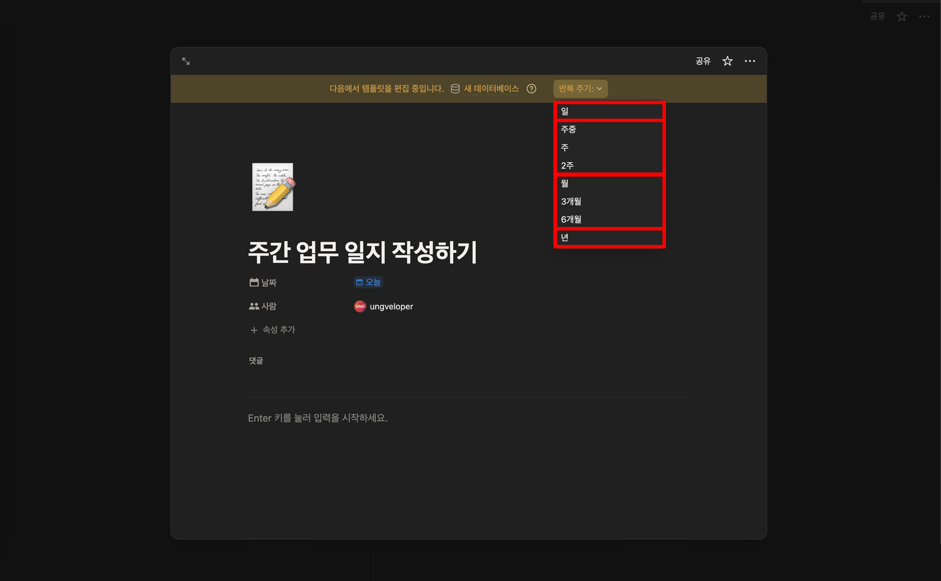Click the background page star icon
The image size is (941, 581).
901,17
